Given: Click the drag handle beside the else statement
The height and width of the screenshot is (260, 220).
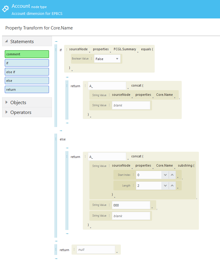Looking at the screenshot, I should click(56, 139).
